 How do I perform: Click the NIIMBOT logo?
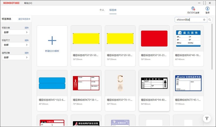click(11, 3)
